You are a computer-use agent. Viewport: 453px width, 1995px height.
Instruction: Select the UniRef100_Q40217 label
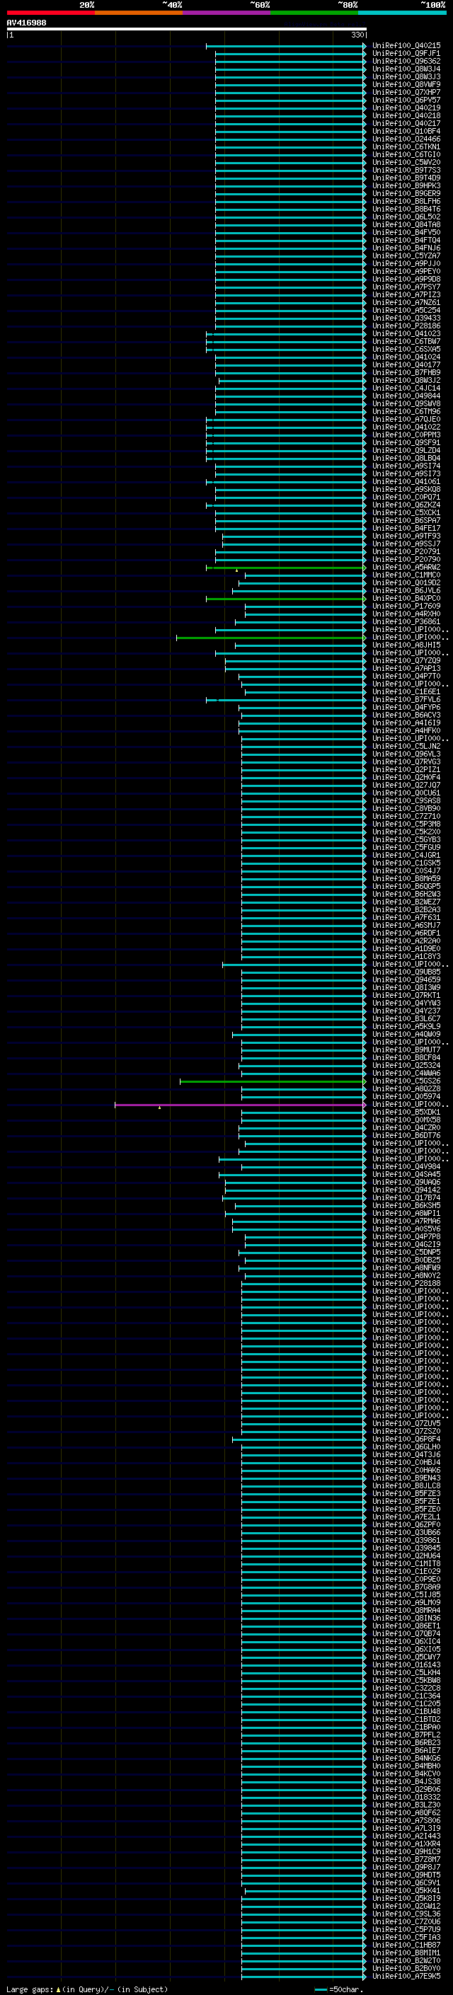406,123
